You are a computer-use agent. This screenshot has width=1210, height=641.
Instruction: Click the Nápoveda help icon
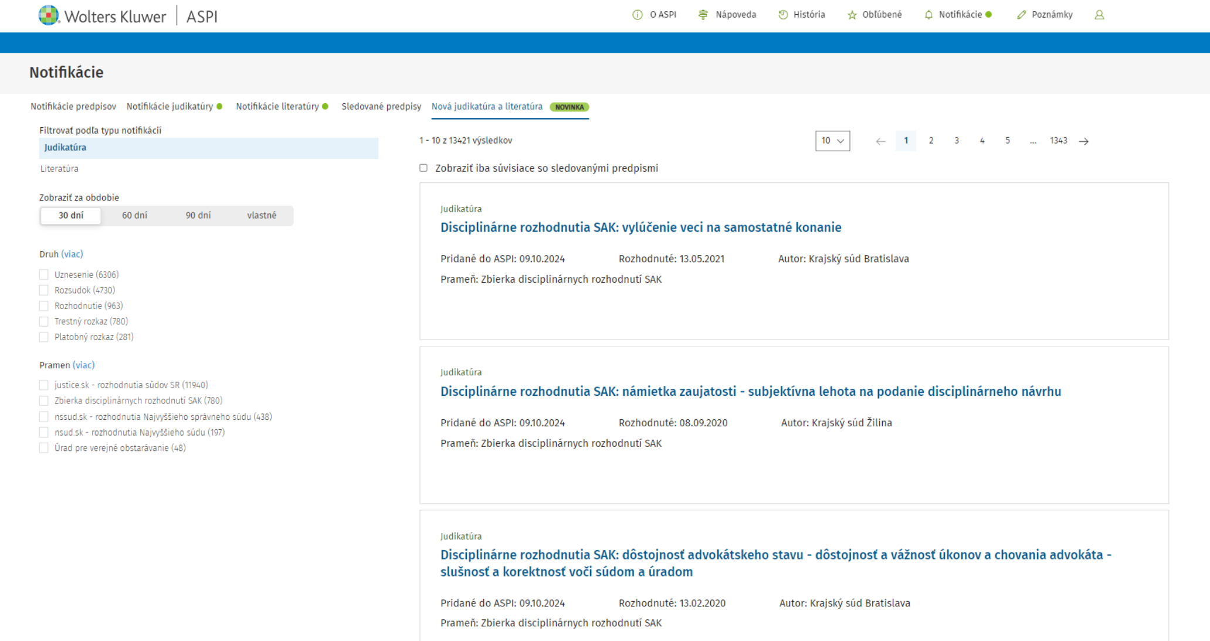tap(703, 15)
